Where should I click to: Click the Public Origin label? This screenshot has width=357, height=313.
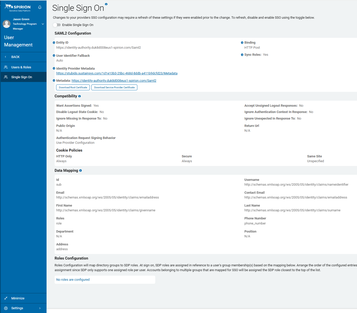tap(65, 126)
